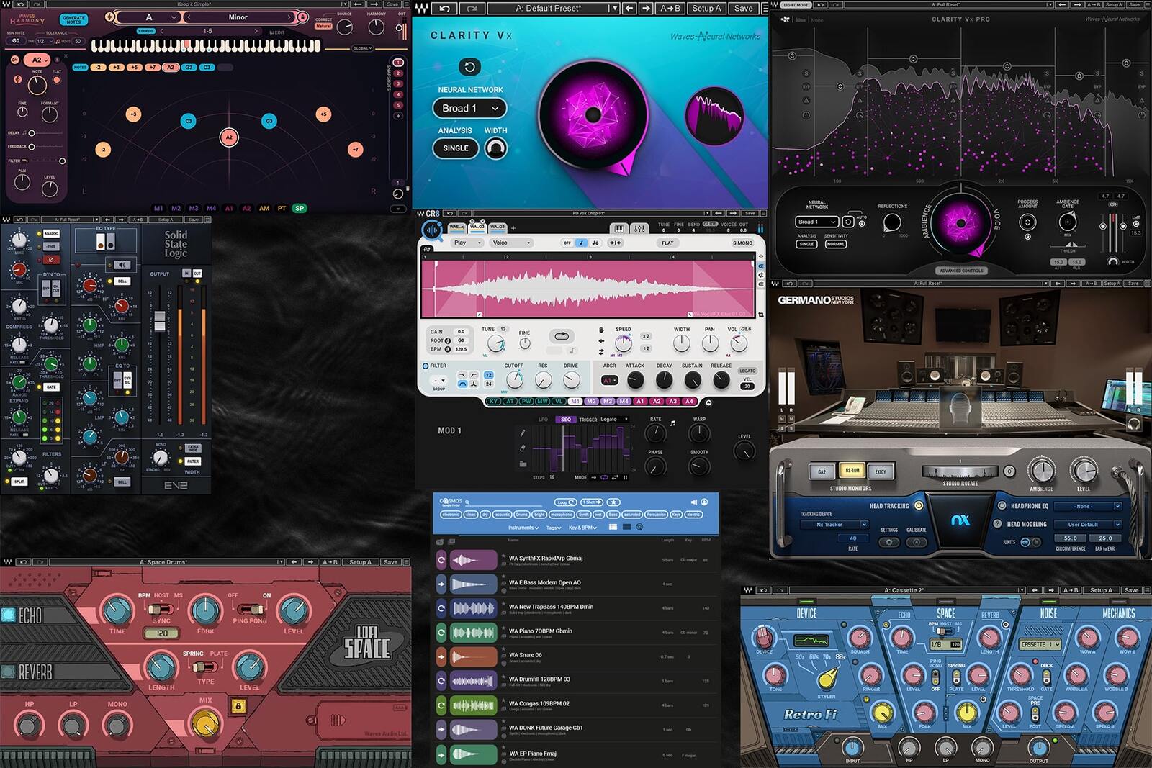Click the settings gear icon in Nx panel
Viewport: 1152px width, 768px height.
889,542
